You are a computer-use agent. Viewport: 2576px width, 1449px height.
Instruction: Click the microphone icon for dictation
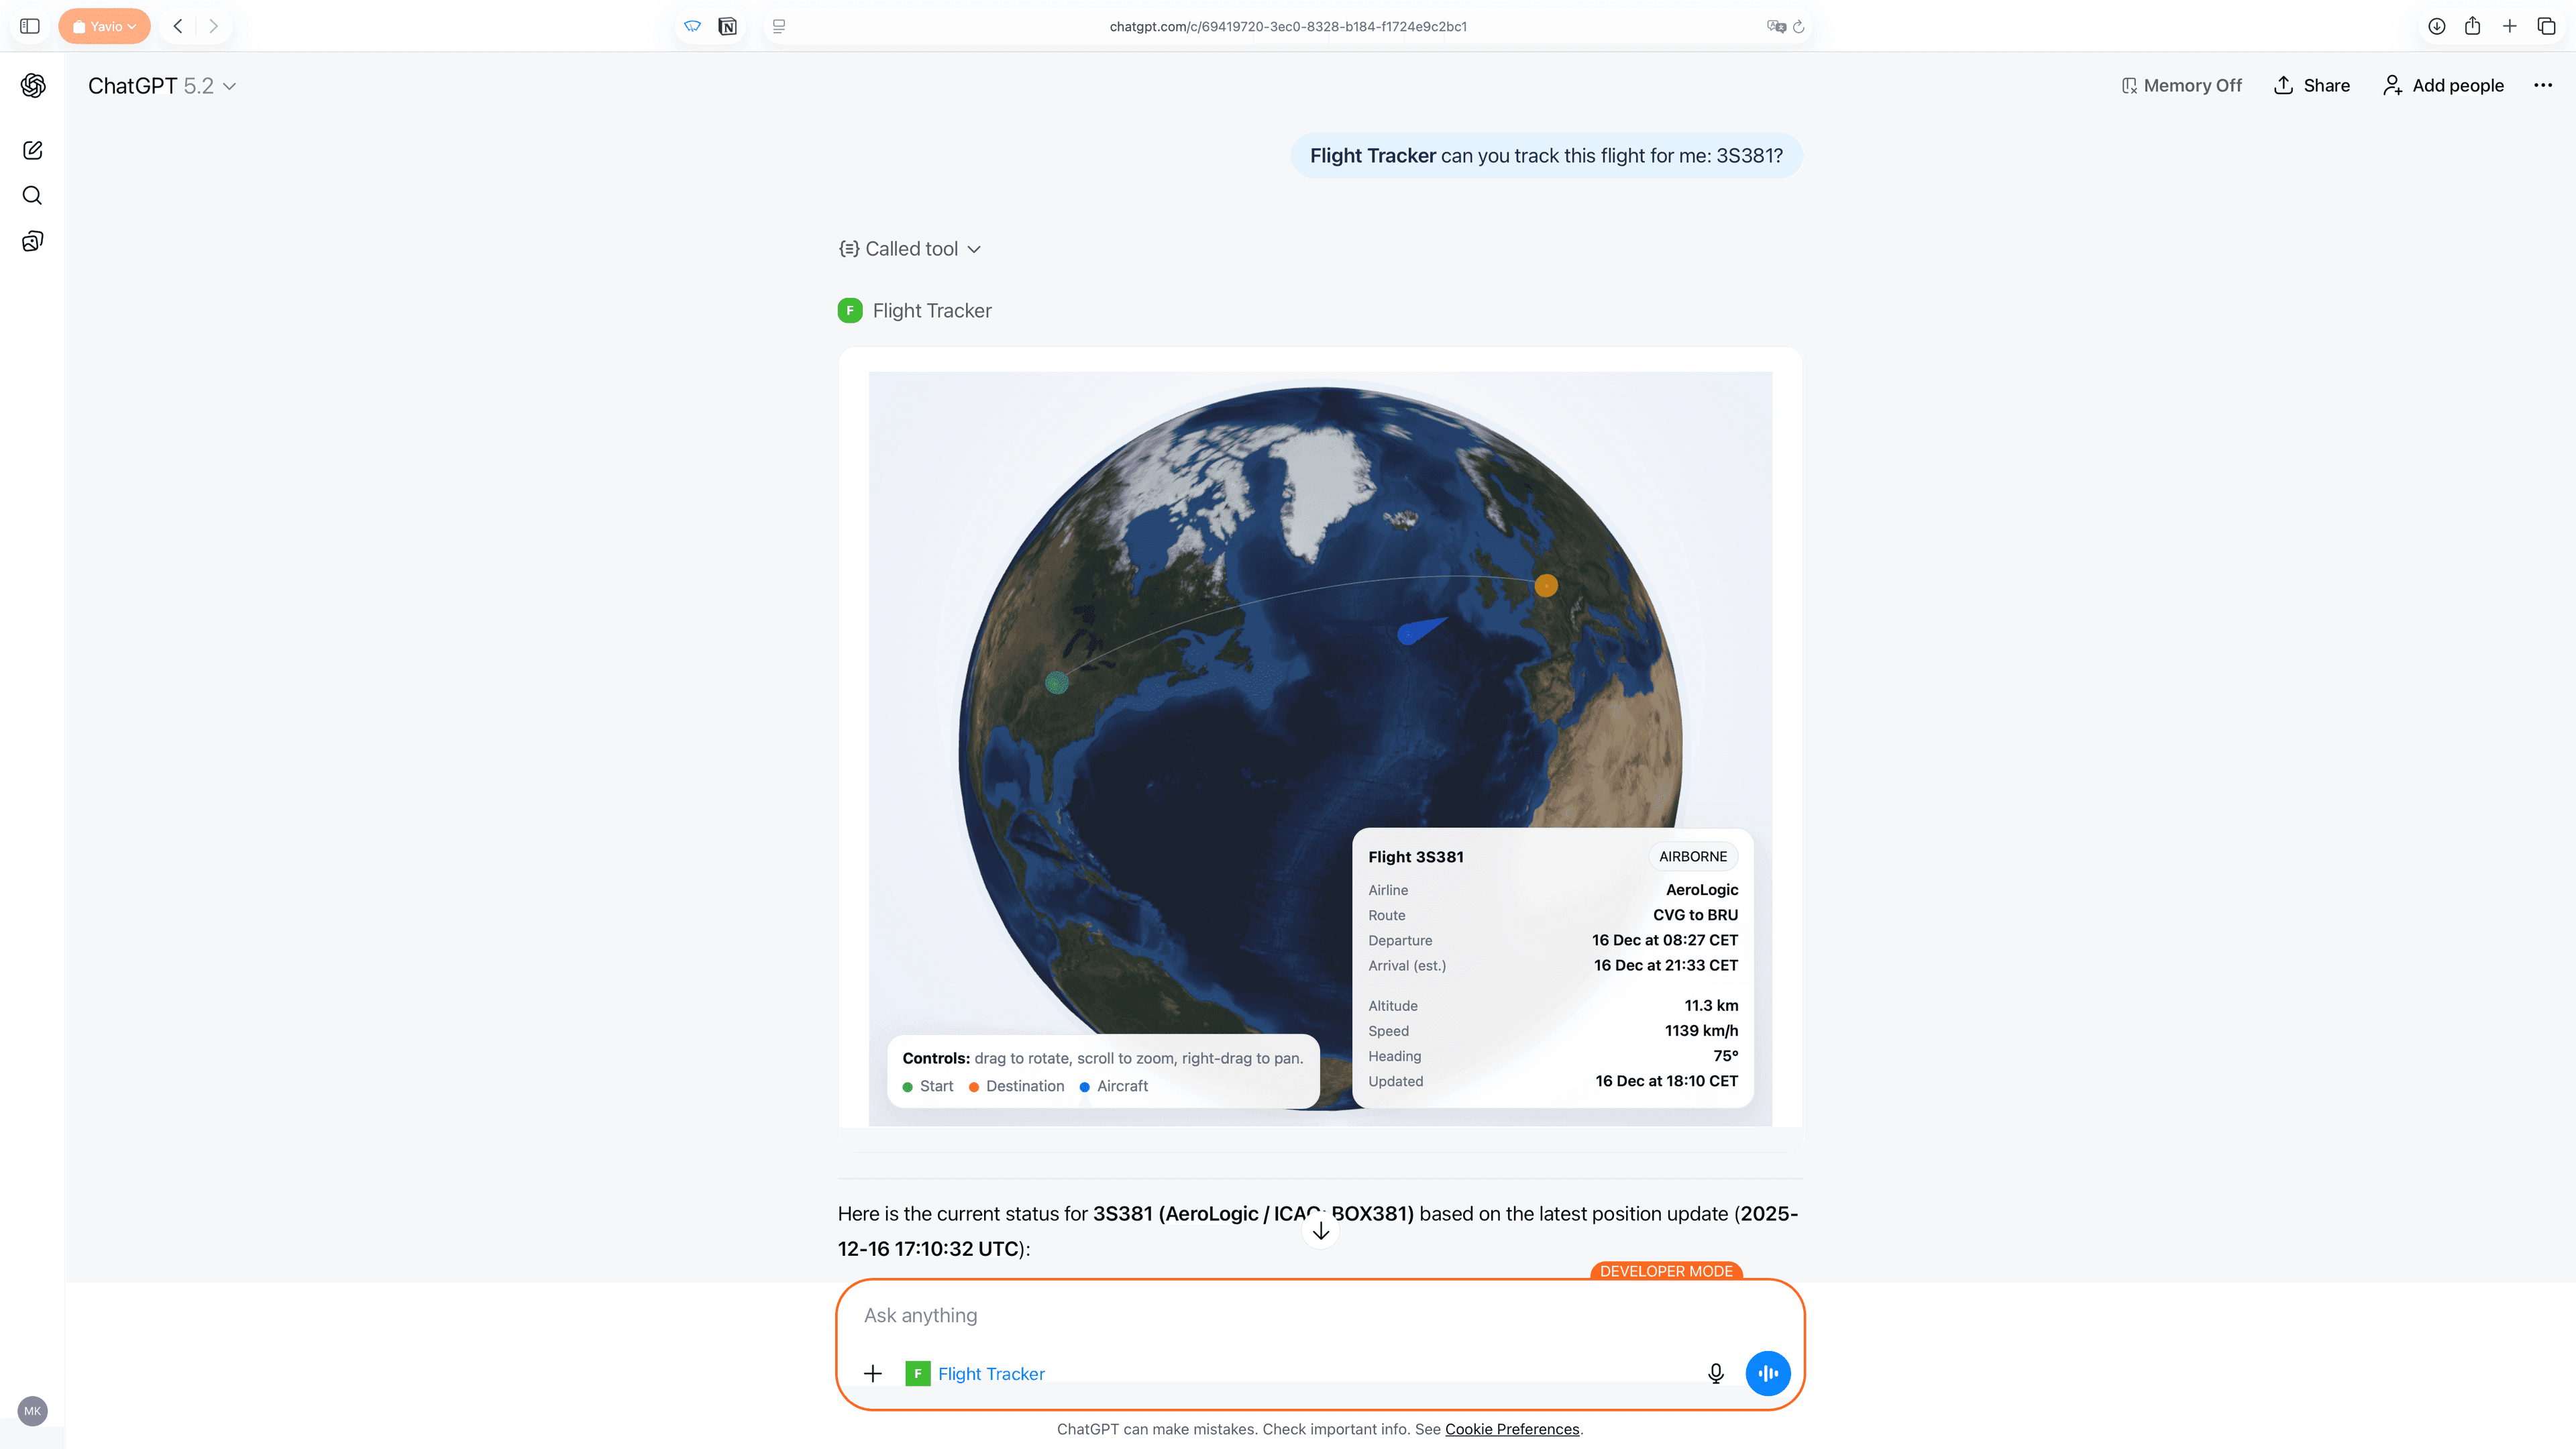click(x=1715, y=1373)
